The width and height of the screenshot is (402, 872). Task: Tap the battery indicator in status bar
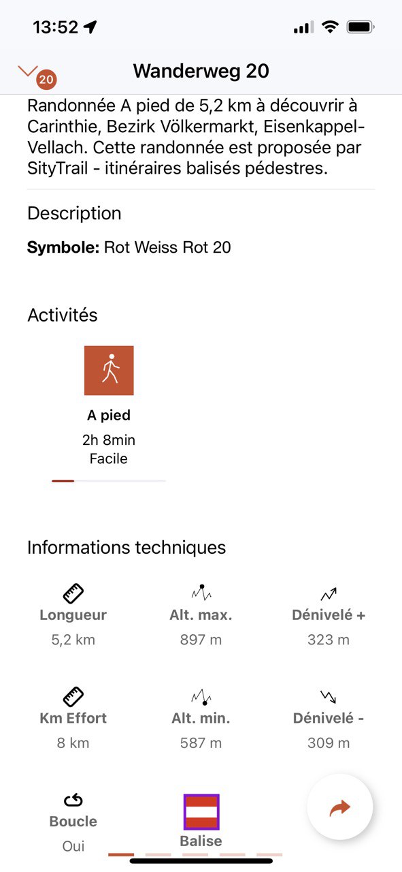pos(361,27)
